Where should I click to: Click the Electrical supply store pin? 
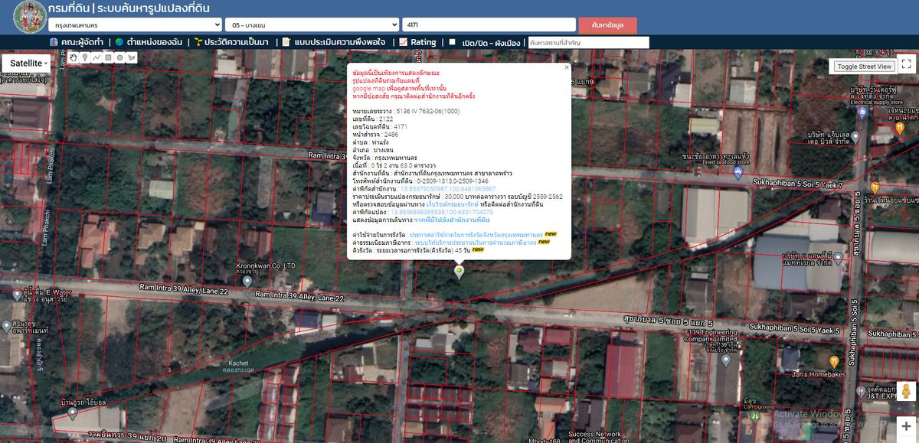tap(862, 112)
